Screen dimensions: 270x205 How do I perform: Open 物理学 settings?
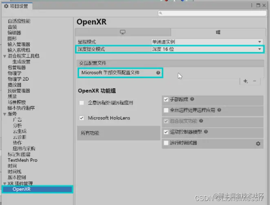tap(14, 73)
